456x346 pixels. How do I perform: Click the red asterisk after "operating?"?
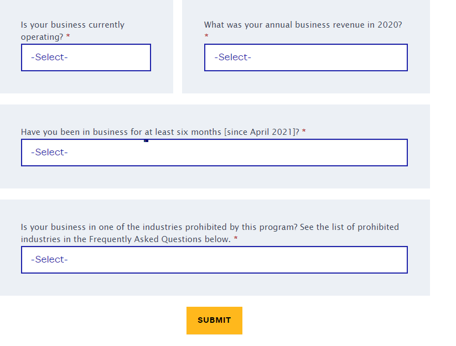click(x=68, y=37)
